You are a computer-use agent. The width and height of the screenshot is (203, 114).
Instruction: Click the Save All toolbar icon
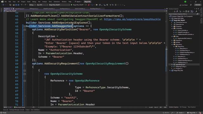(18, 5)
